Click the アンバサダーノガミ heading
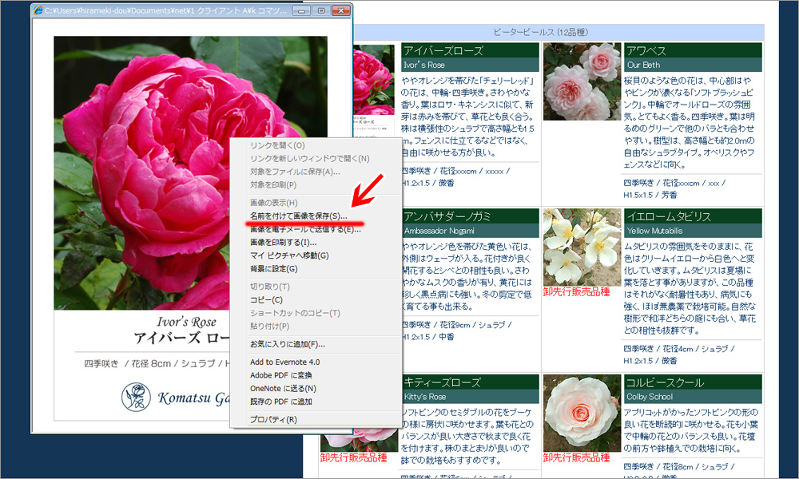This screenshot has width=799, height=479. [x=447, y=217]
